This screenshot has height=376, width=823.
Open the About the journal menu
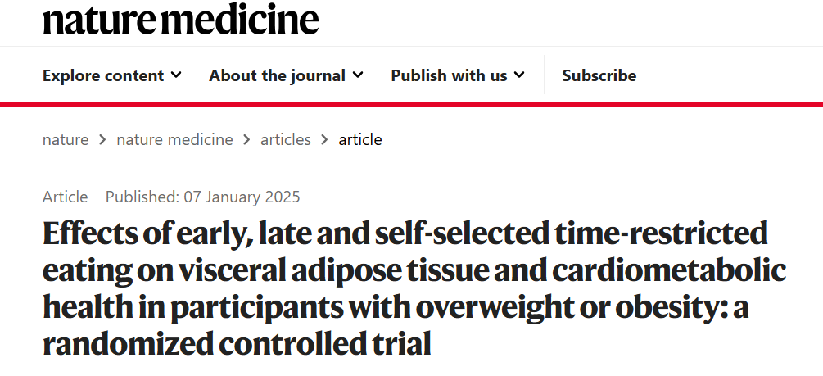(x=286, y=75)
